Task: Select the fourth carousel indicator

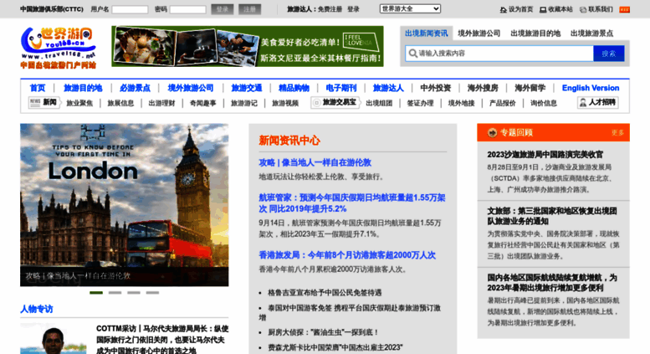Action: [x=152, y=293]
